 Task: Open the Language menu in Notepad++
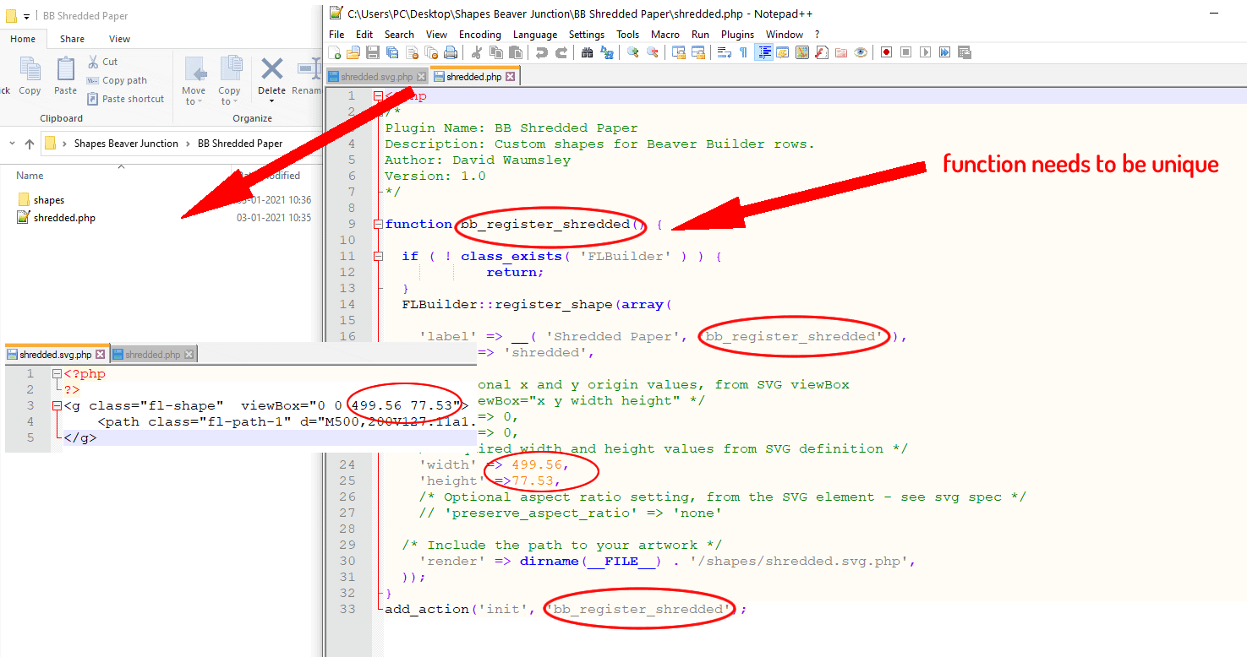(x=535, y=35)
